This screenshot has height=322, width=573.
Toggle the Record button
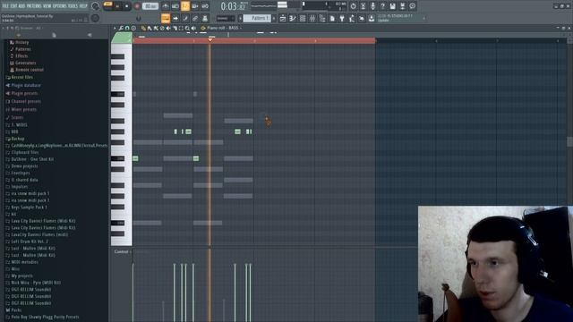[137, 6]
